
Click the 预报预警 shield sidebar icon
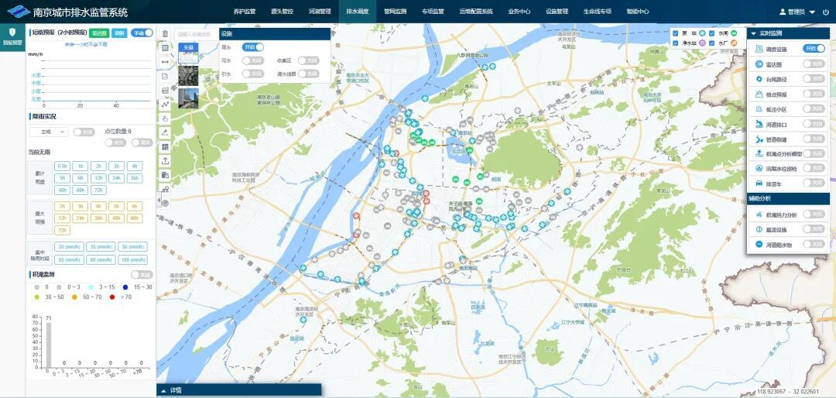pyautogui.click(x=12, y=32)
